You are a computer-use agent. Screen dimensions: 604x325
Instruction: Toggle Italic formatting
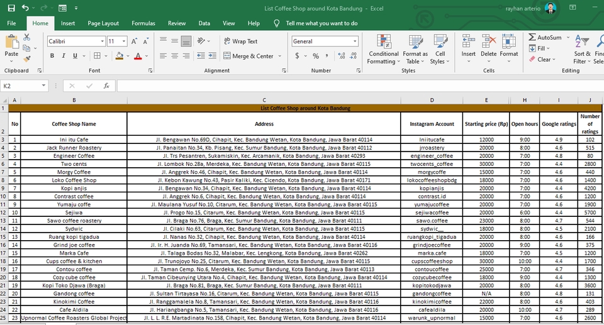64,56
